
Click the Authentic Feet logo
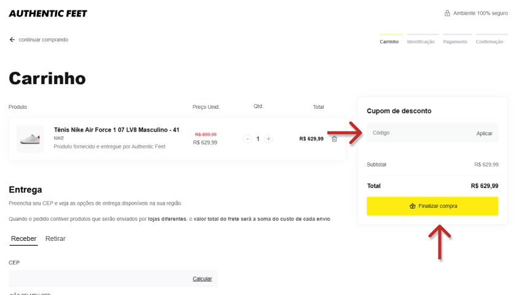pos(48,14)
